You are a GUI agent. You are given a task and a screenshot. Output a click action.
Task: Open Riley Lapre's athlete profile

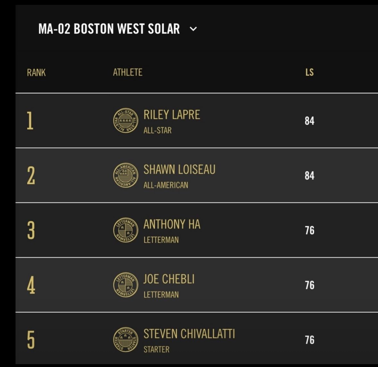point(172,115)
